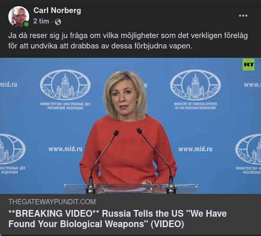Click the Swedish post caption text
Screen dimensions: 261x236
[x=128, y=41]
